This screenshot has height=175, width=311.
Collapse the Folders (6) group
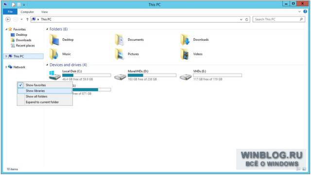point(47,29)
